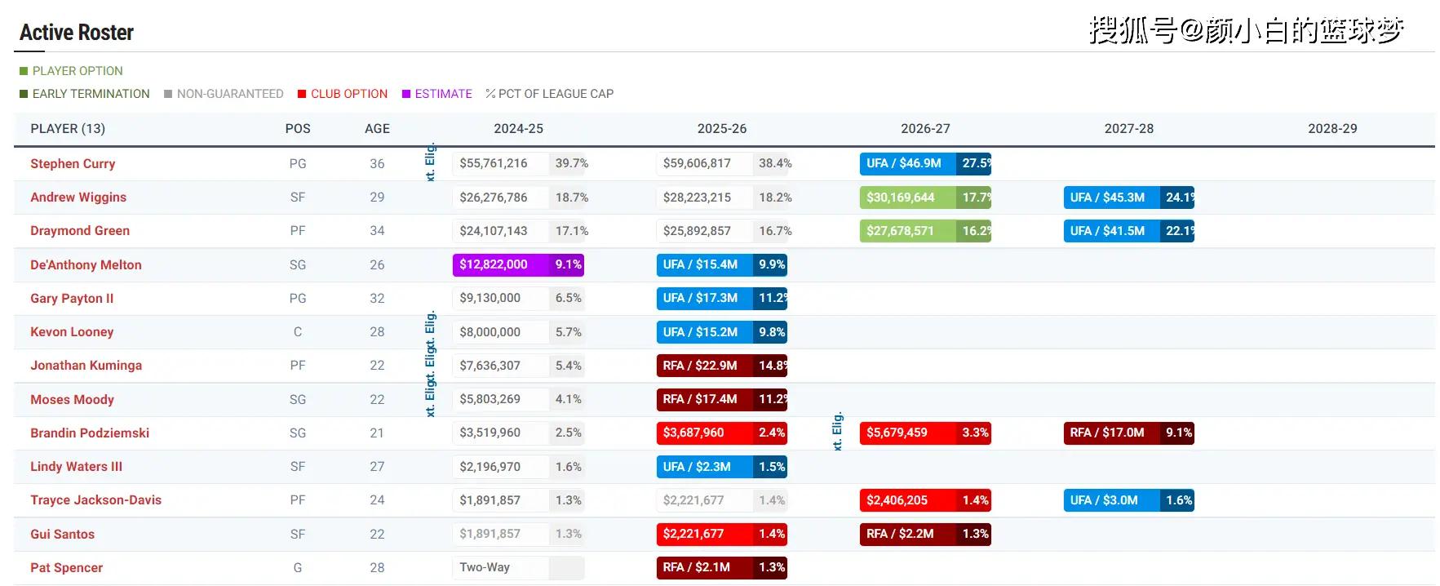
Task: Sort by 2028-29 column header
Action: (x=1332, y=129)
